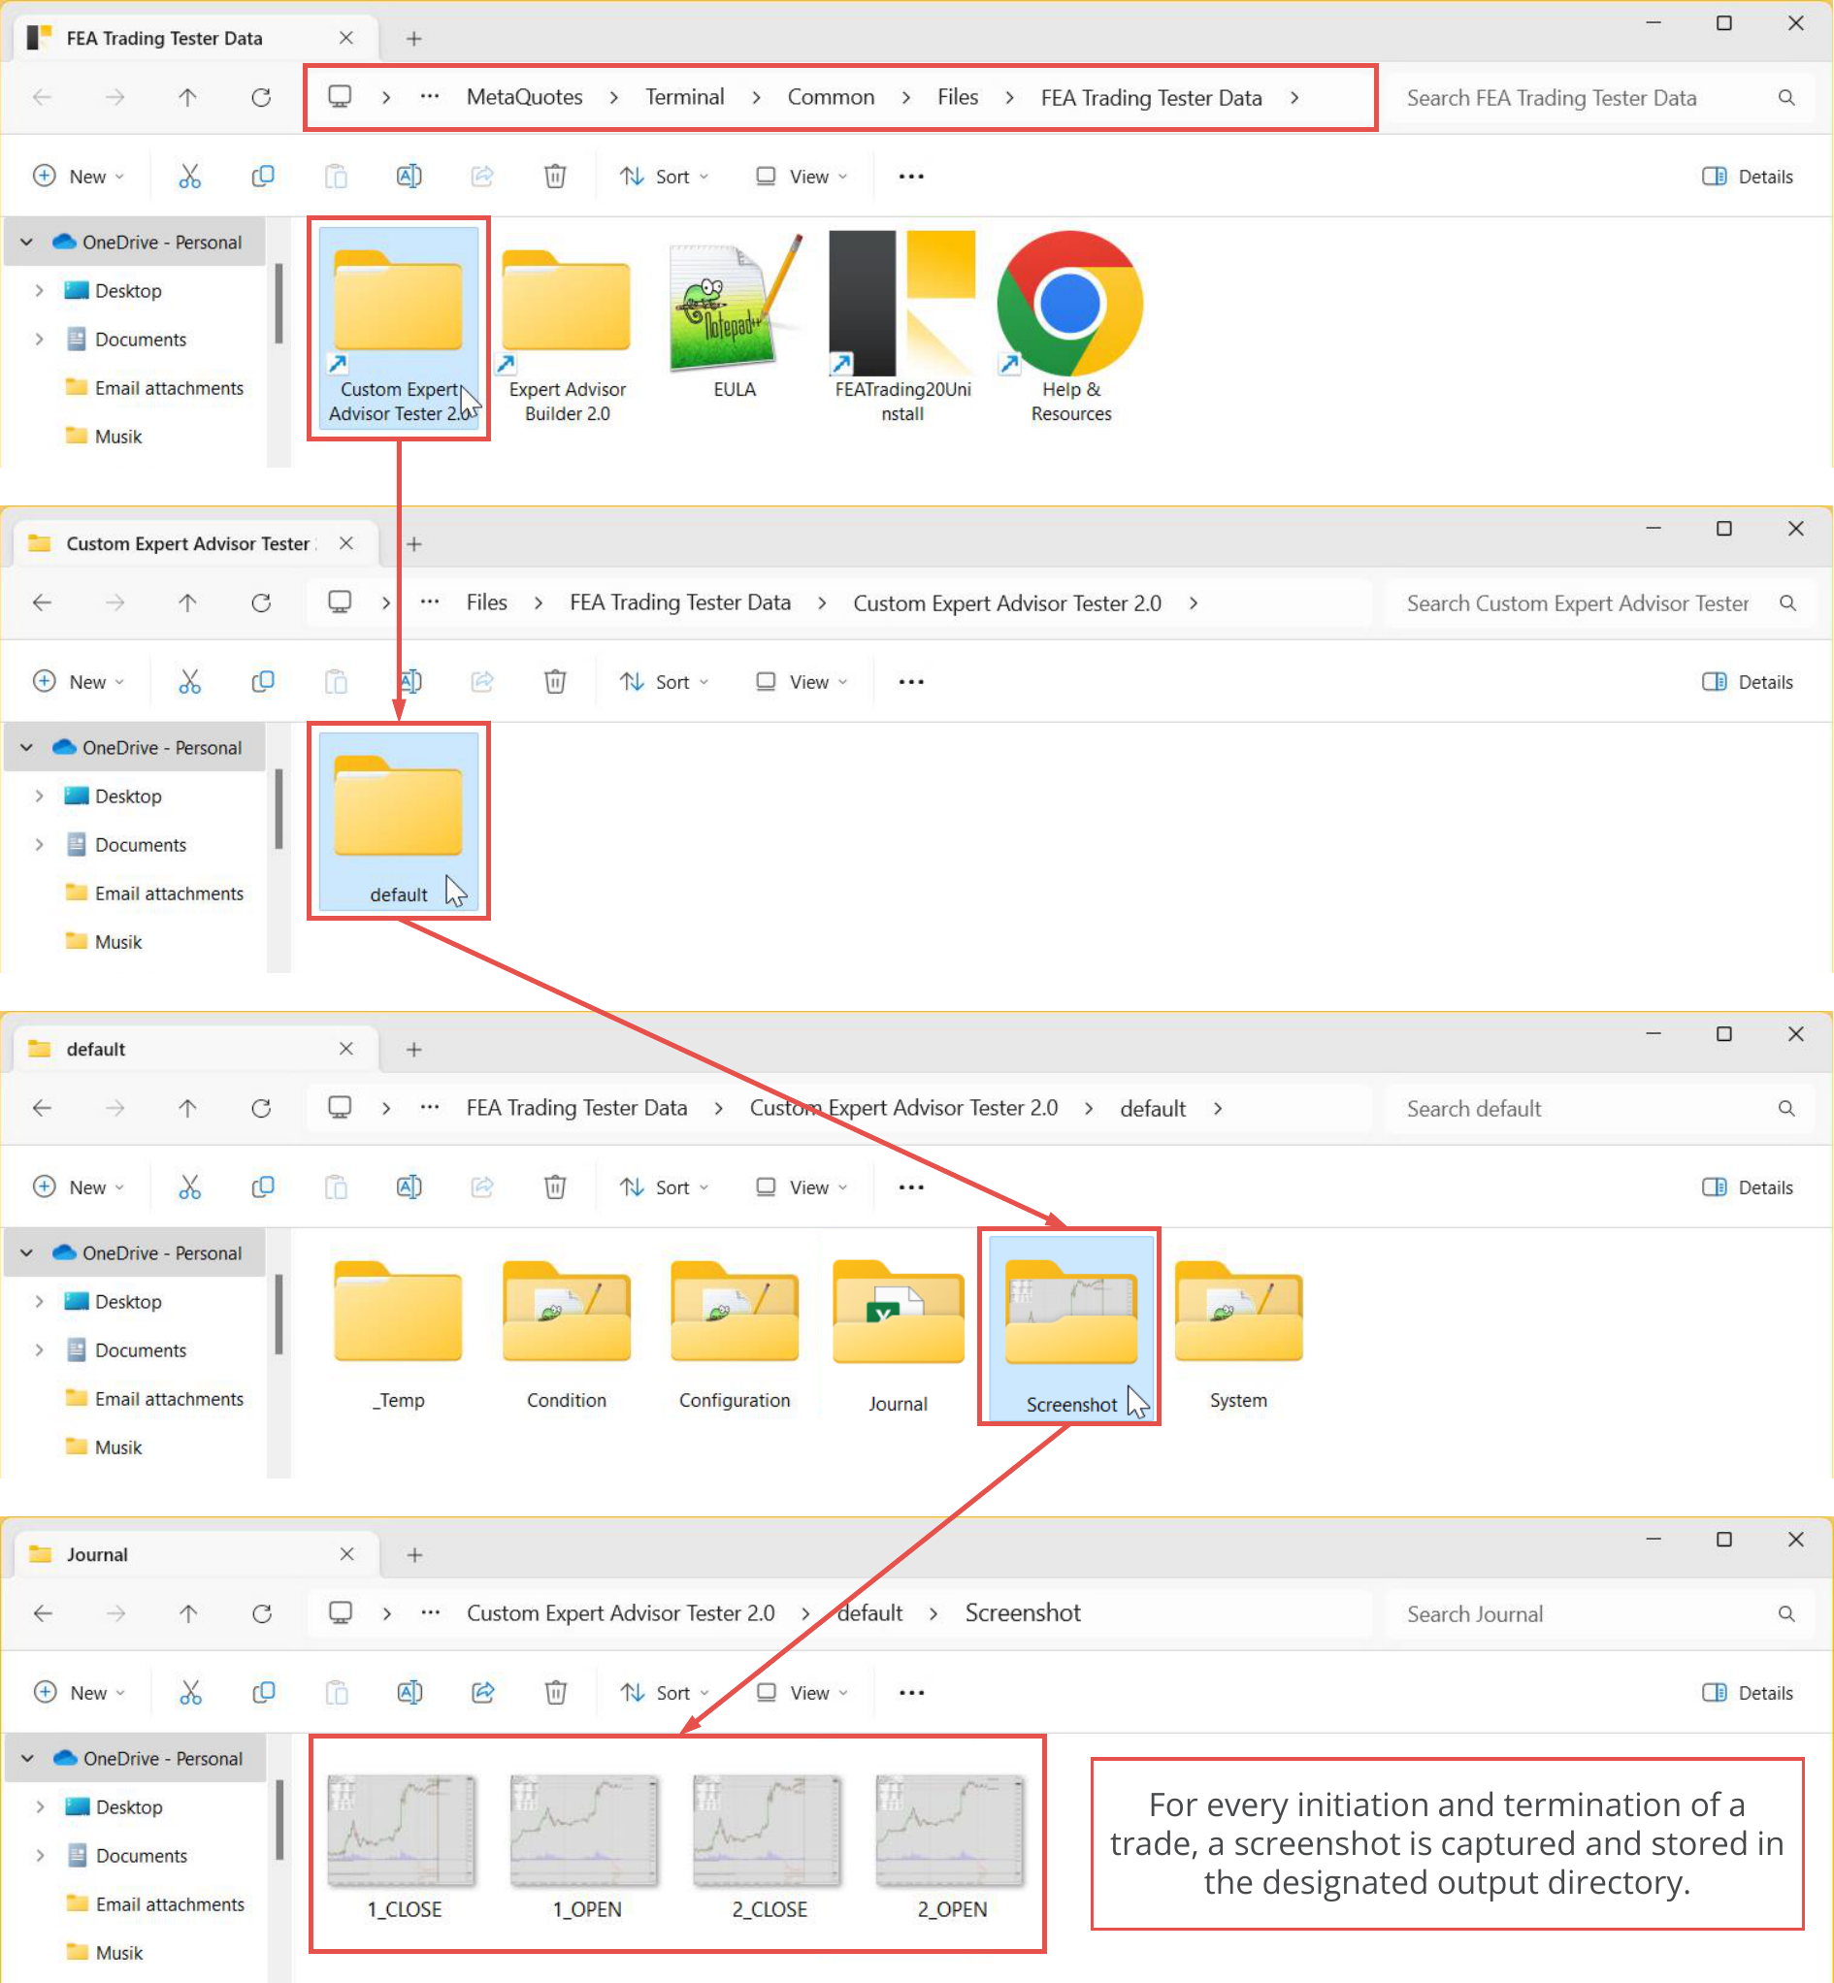Expand Documents in Journal window sidebar

(x=40, y=1855)
